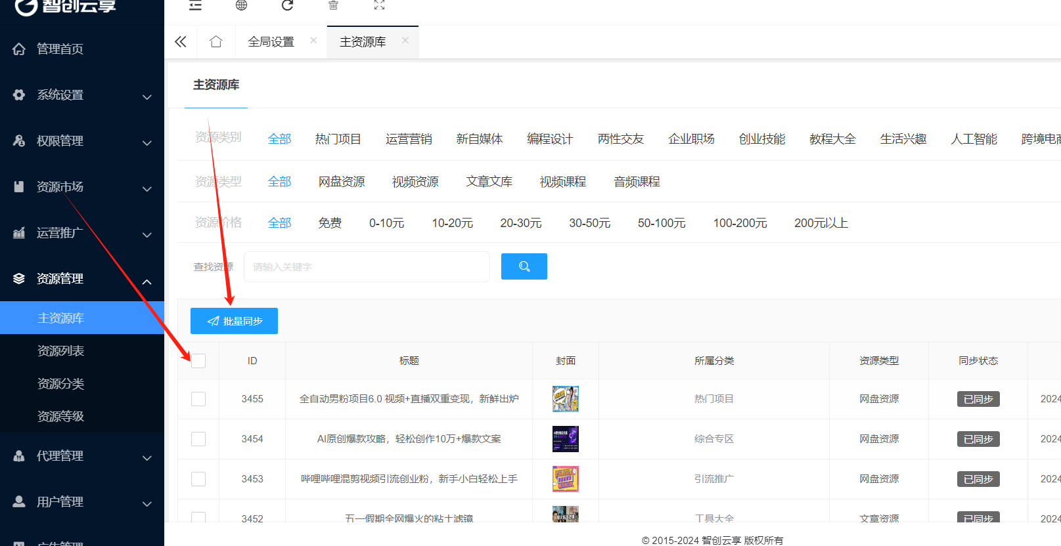Switch to the 全局设置 tab

[x=271, y=42]
